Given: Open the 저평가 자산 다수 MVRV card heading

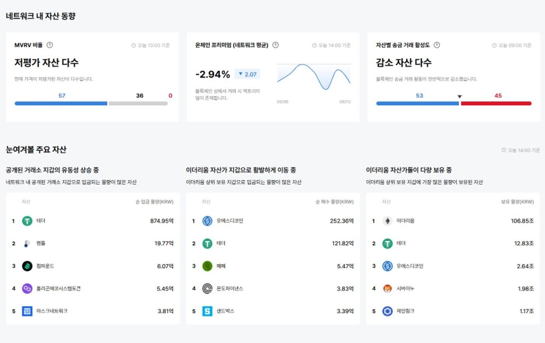Looking at the screenshot, I should [x=46, y=63].
